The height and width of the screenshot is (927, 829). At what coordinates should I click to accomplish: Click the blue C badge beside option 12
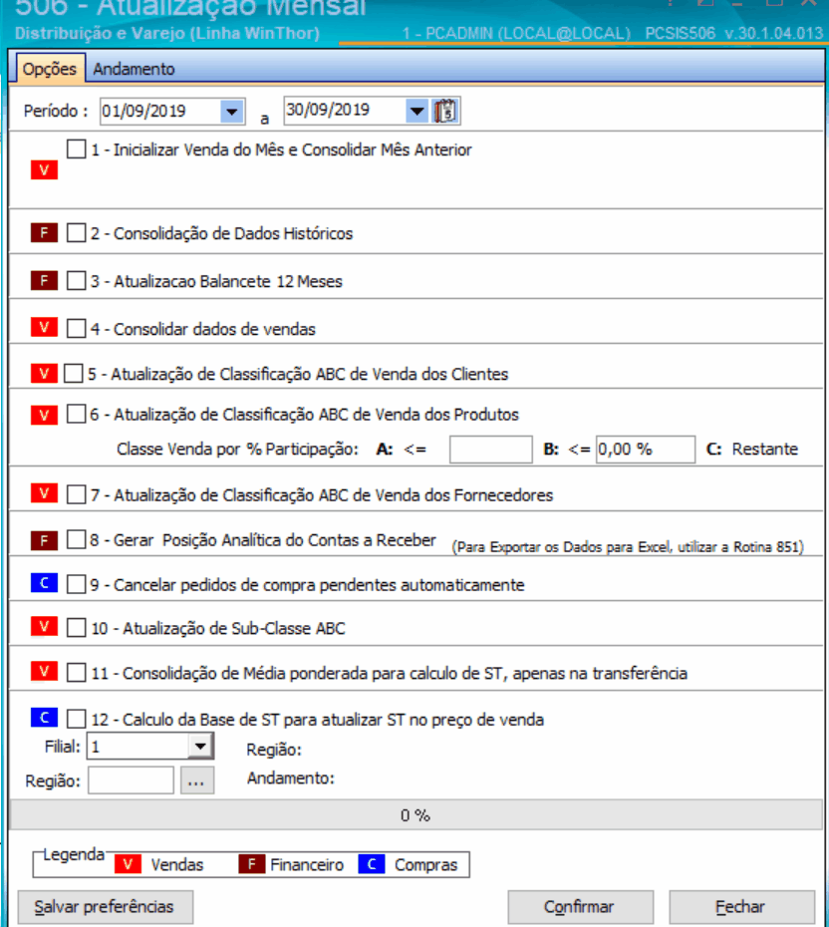click(44, 718)
